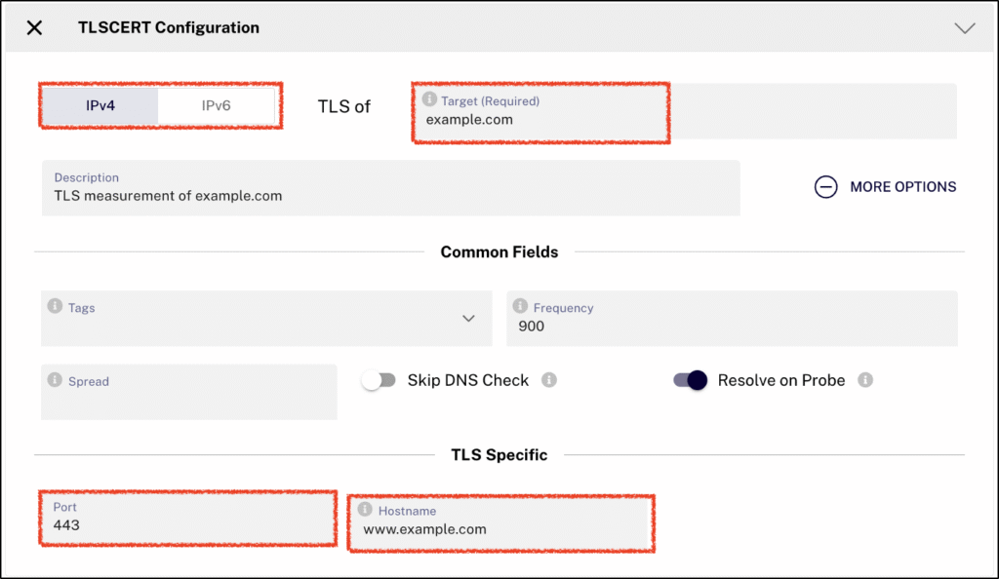Click the Port input field
999x579 pixels.
[189, 525]
